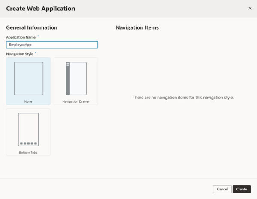Viewport: 257px width, 199px height.
Task: Click the Application Name input field
Action: [52, 45]
